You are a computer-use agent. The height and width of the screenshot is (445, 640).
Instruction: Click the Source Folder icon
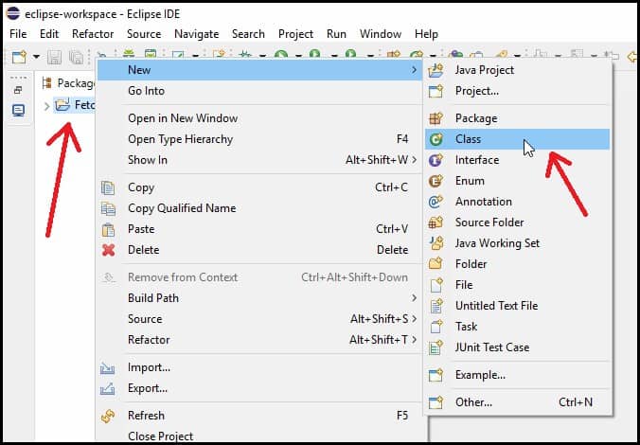[436, 222]
